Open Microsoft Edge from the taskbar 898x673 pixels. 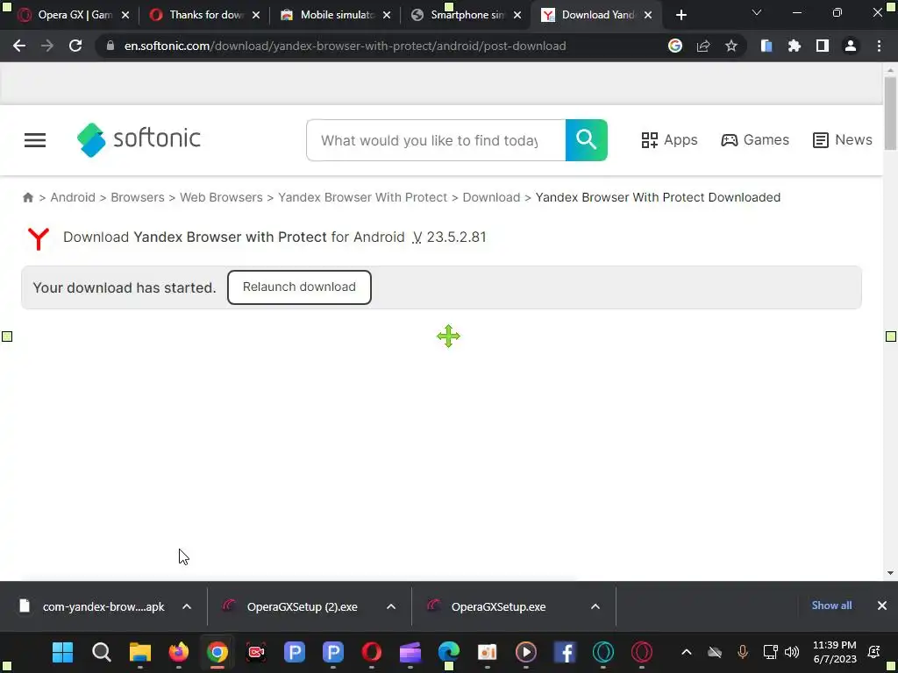point(449,652)
